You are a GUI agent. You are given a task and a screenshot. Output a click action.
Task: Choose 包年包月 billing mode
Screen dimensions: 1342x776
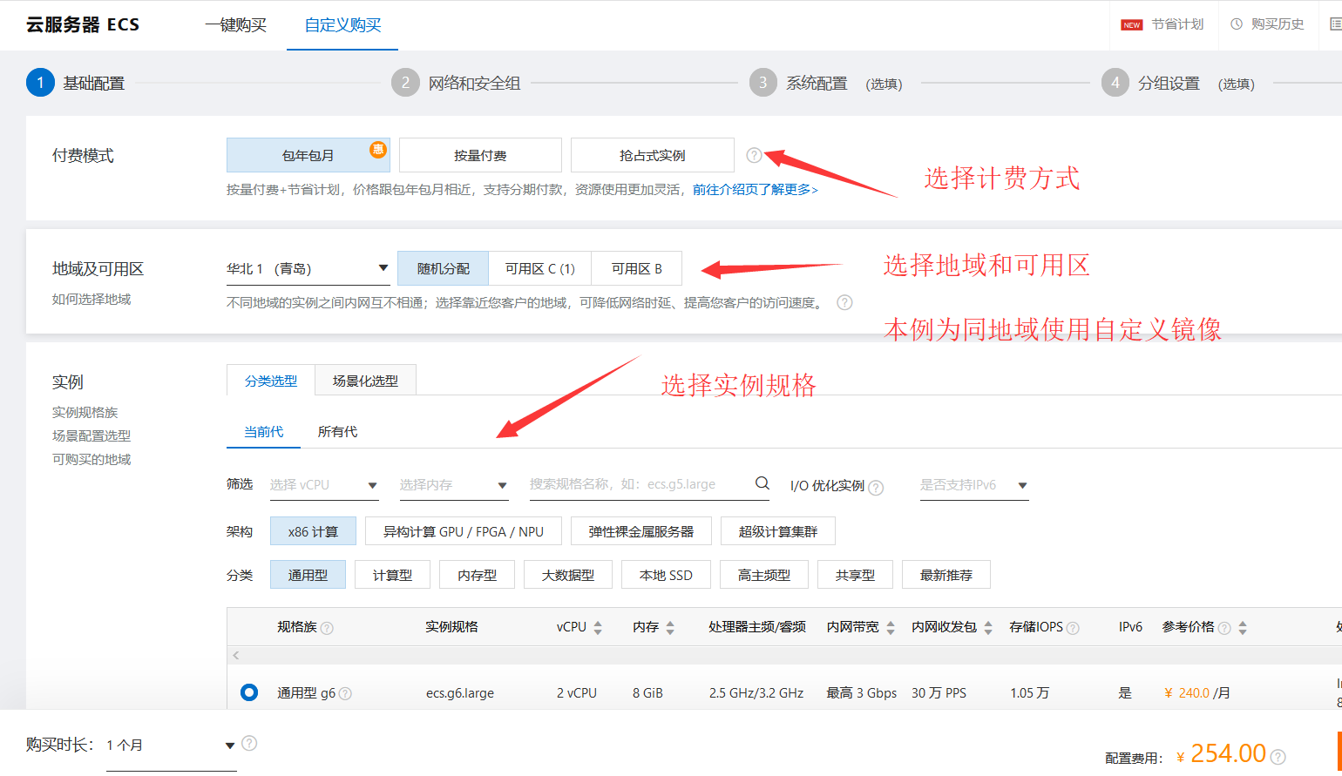(308, 155)
